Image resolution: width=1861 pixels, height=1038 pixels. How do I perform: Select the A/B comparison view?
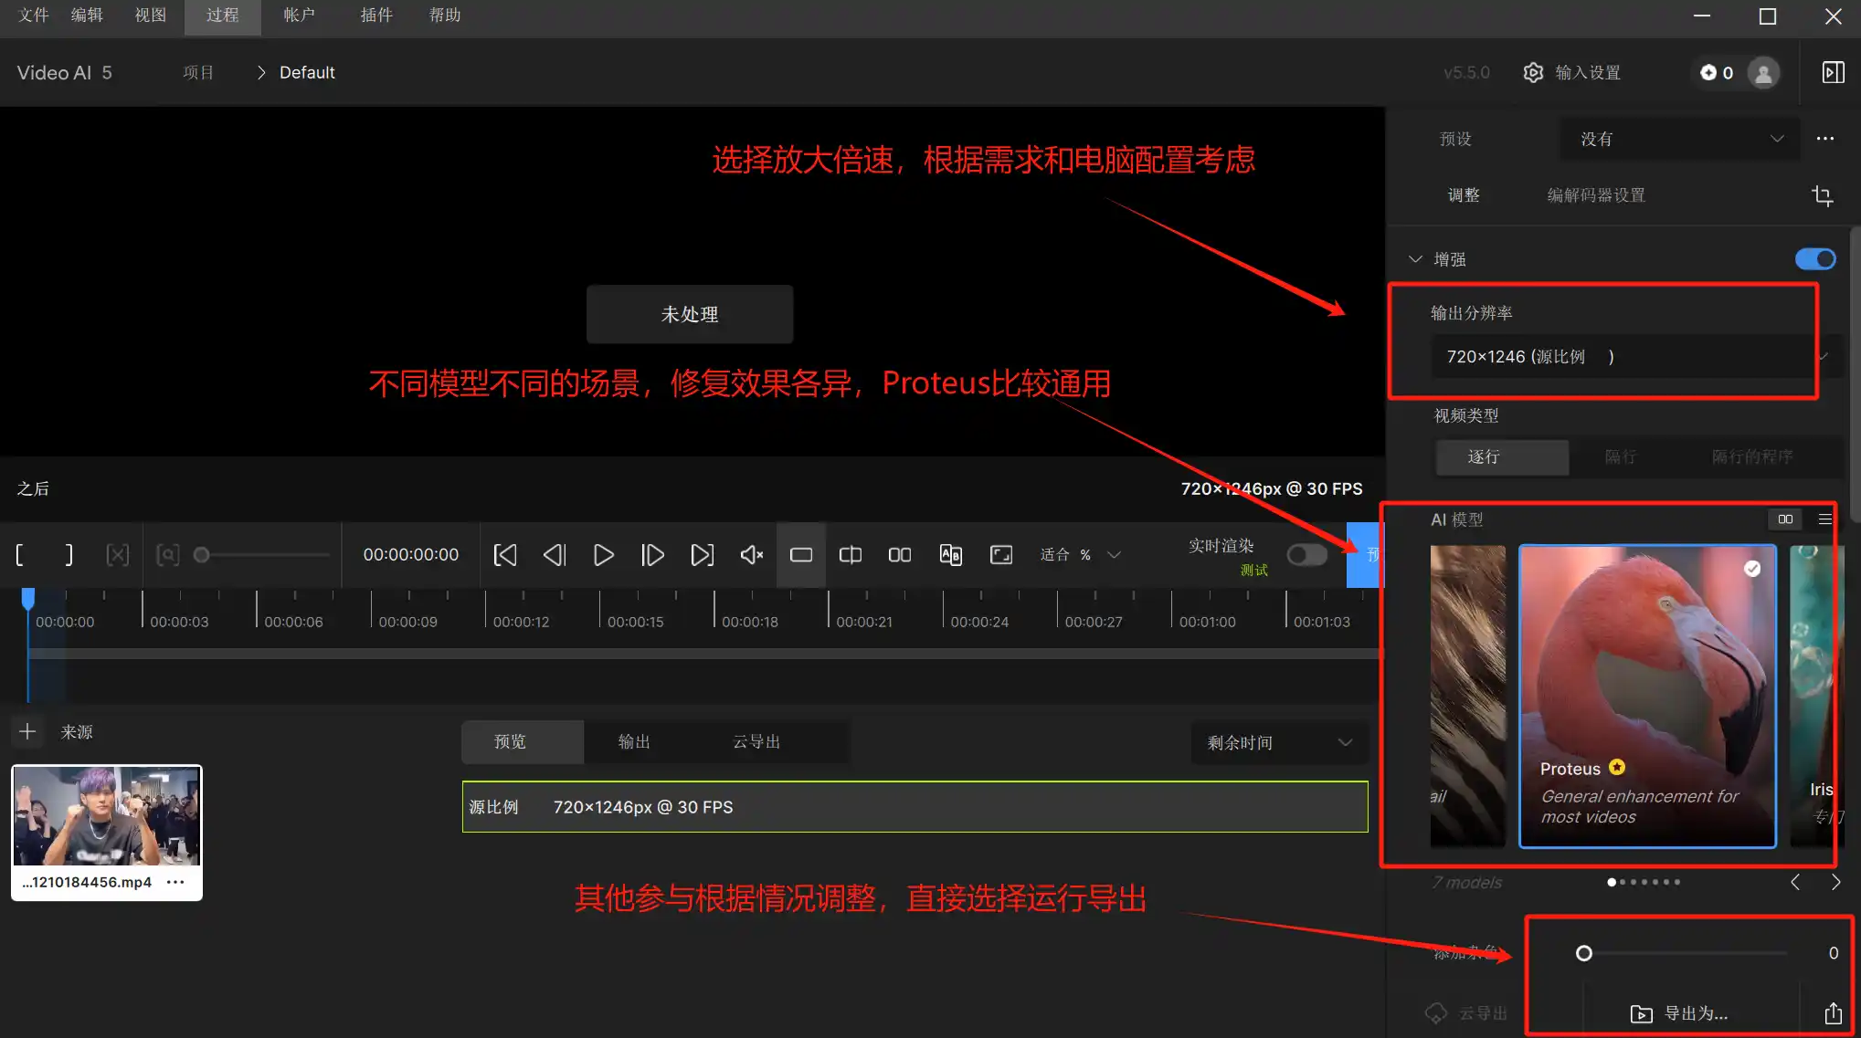pos(950,554)
